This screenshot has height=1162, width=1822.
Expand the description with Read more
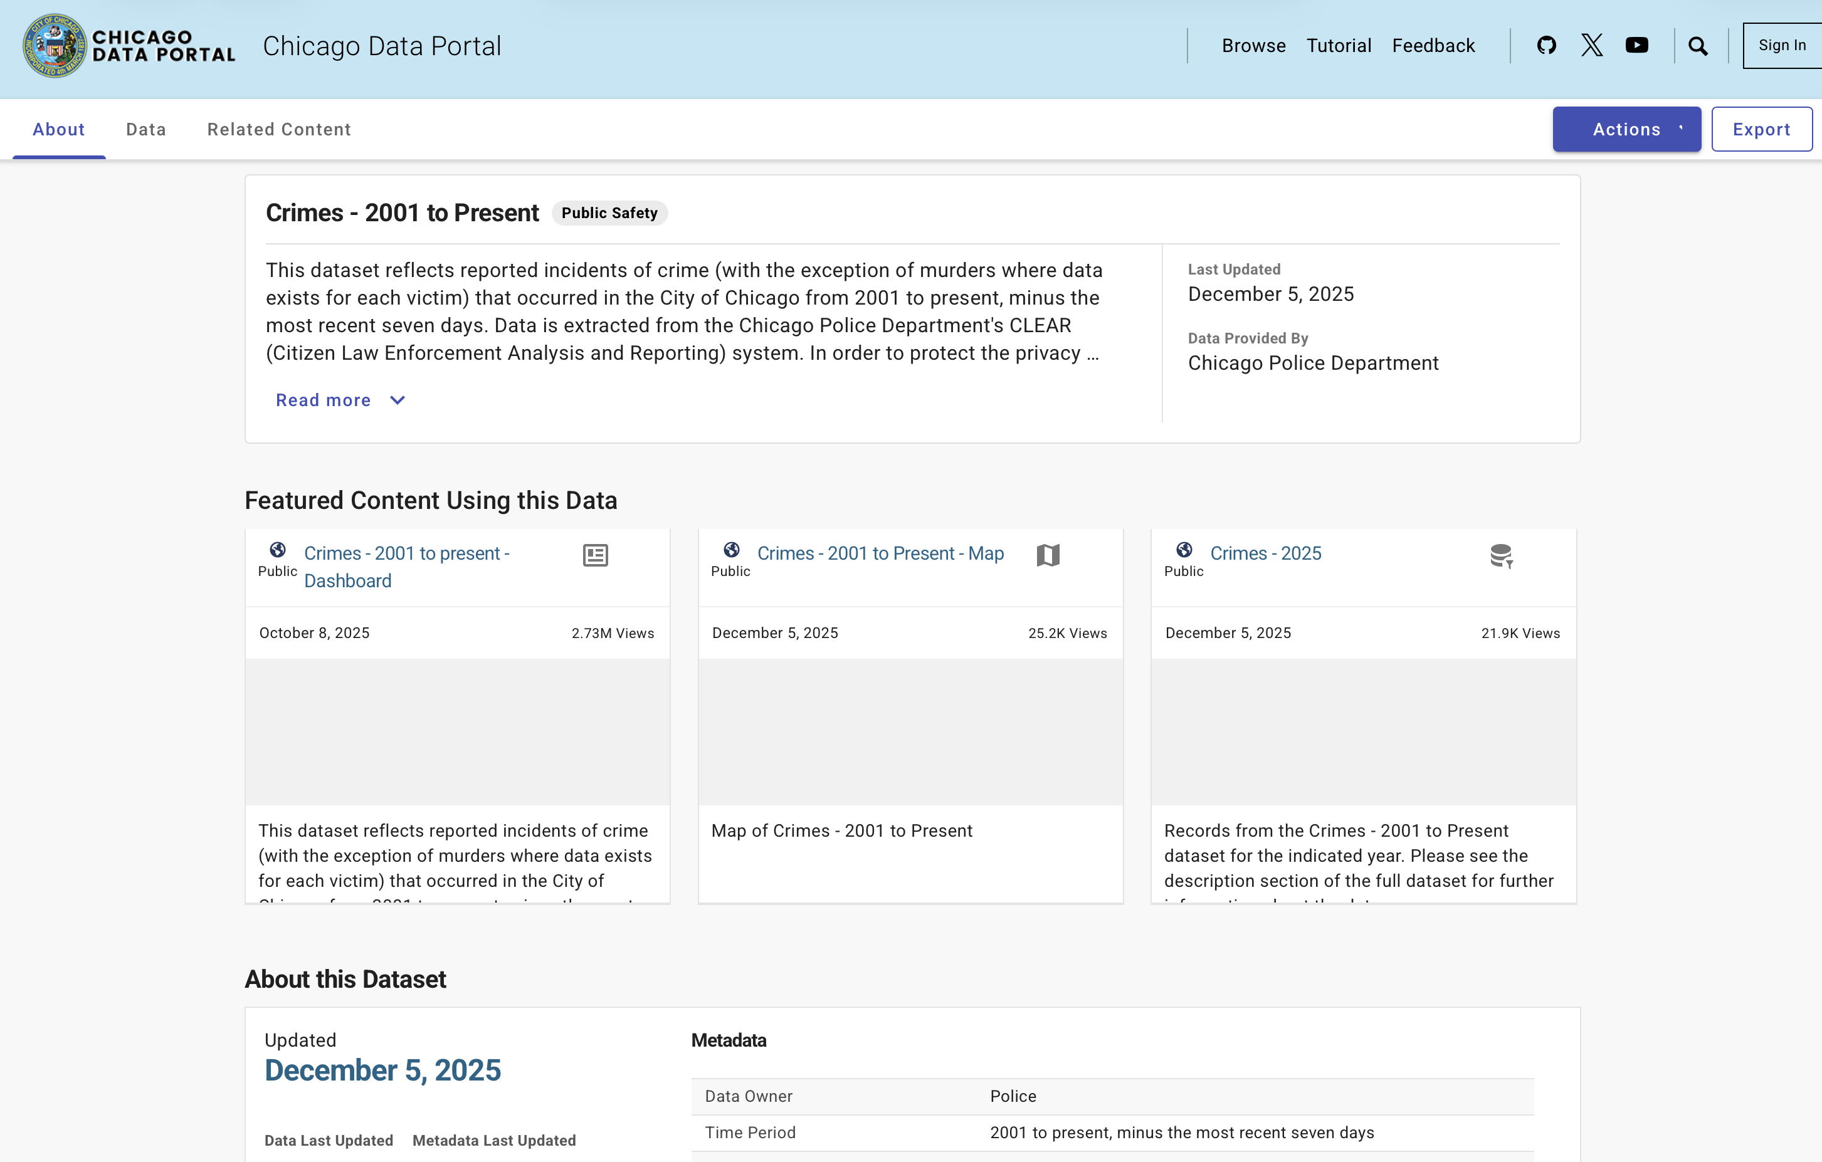[323, 400]
